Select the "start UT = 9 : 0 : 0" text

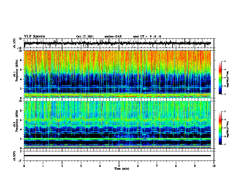click(147, 36)
